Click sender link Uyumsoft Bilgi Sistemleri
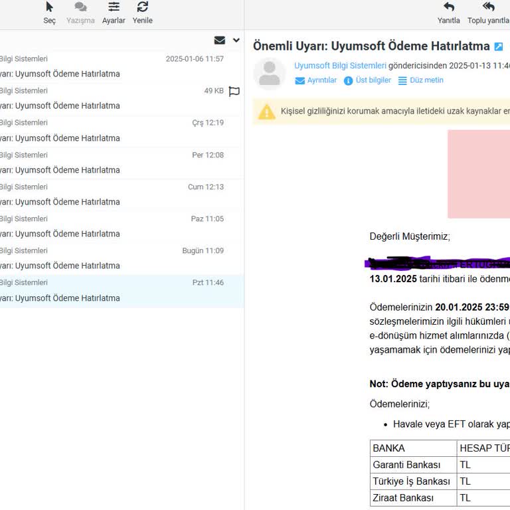The image size is (510, 510). click(340, 65)
